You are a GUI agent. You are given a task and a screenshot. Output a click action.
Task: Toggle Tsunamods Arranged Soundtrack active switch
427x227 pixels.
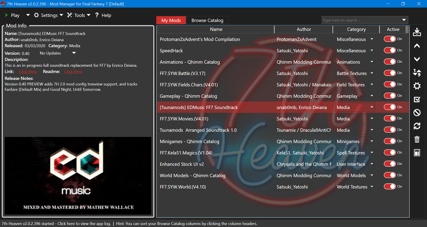click(x=390, y=130)
